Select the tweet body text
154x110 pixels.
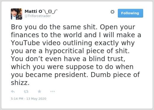point(76,55)
